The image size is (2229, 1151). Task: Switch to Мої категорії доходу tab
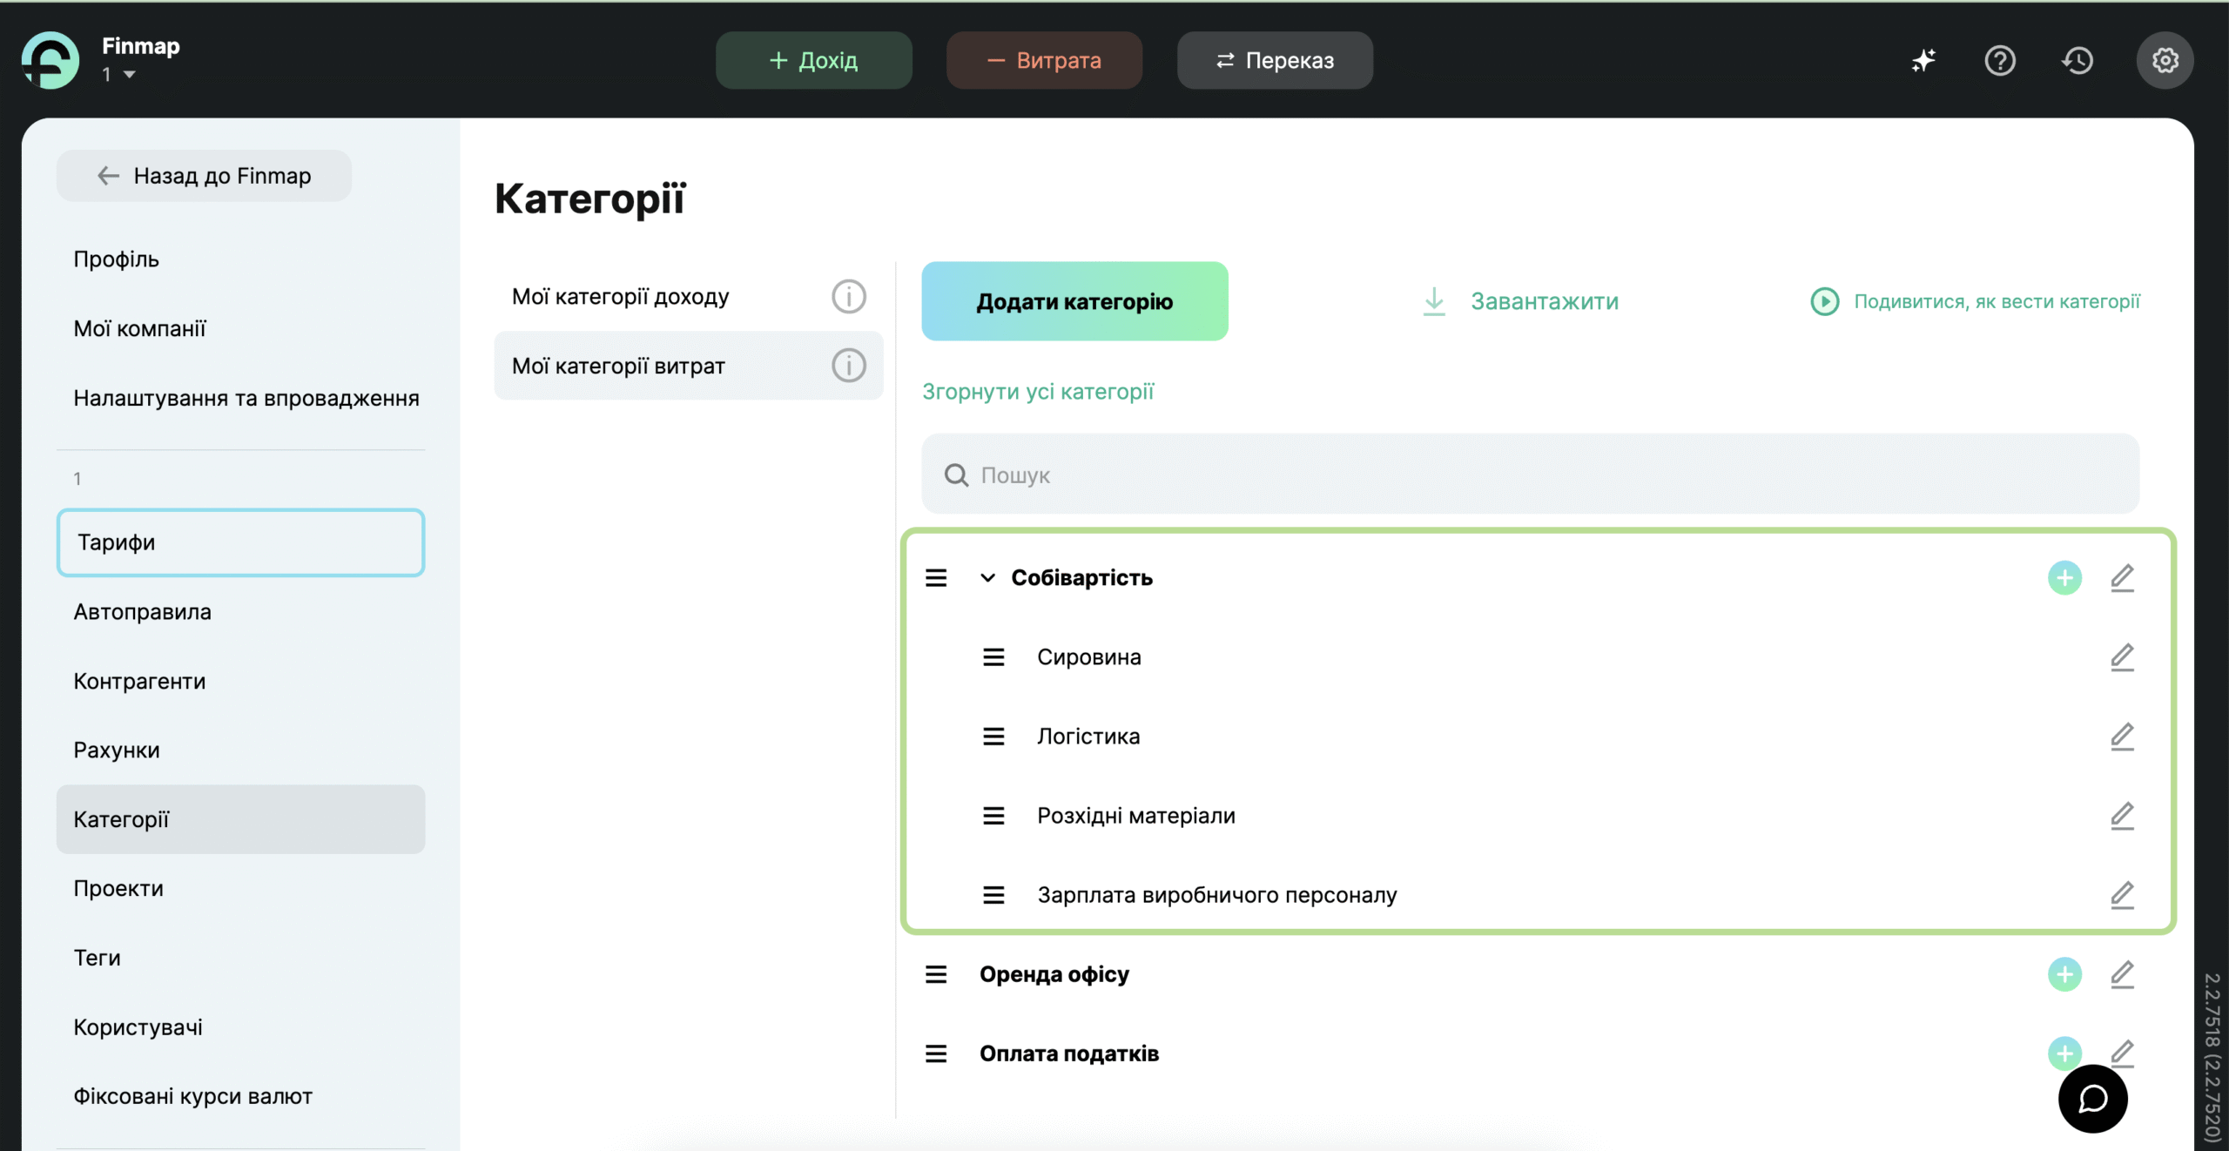620,297
